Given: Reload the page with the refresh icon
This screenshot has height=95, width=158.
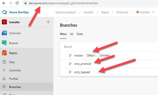Looking at the screenshot, I should pyautogui.click(x=17, y=3).
